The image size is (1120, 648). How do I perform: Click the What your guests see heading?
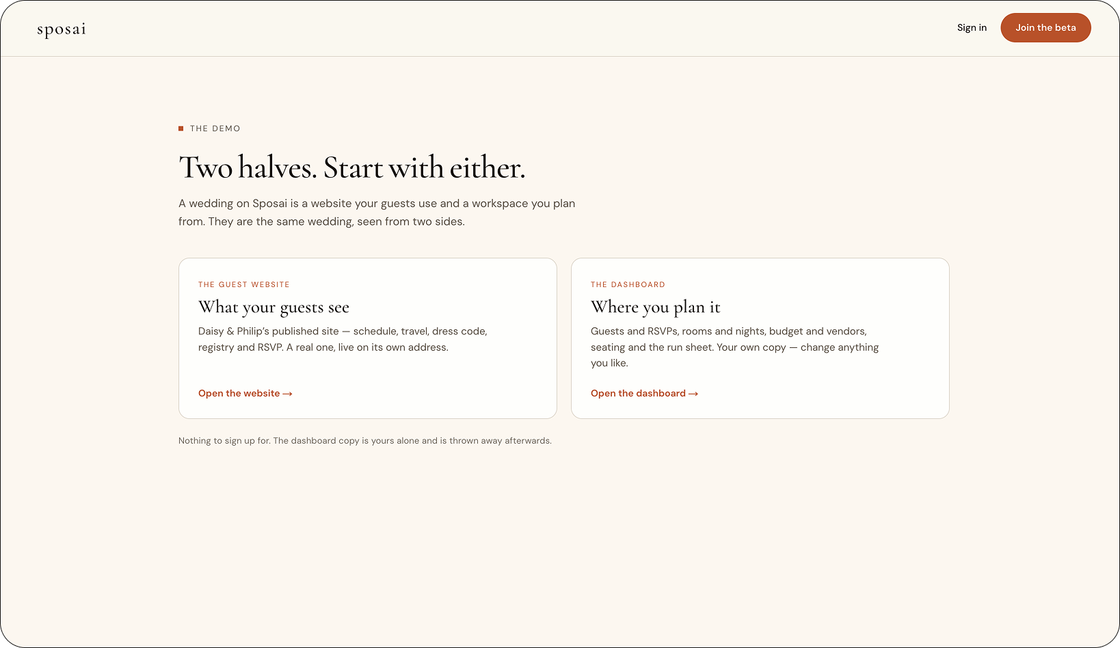274,307
